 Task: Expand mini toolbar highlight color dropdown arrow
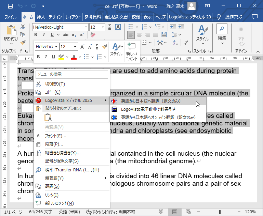[67, 57]
